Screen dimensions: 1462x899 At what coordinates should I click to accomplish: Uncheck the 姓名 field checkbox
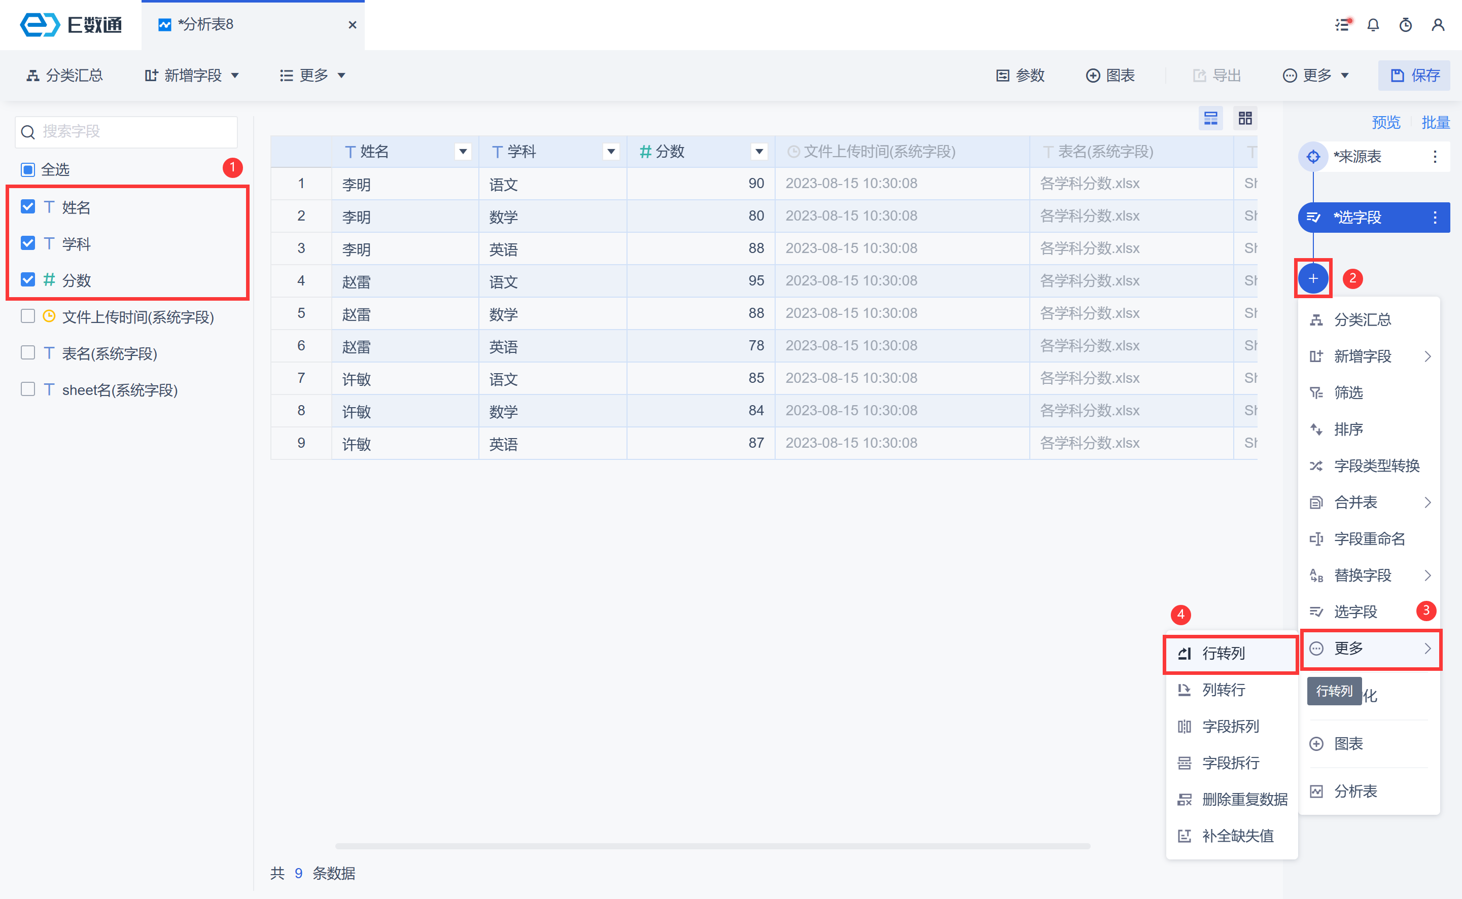[28, 207]
